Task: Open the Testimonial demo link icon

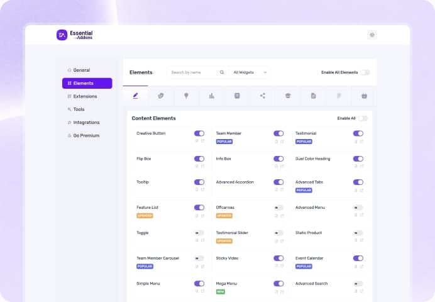Action: click(x=361, y=142)
